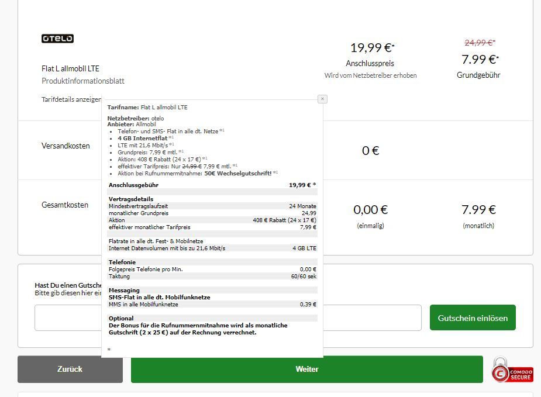This screenshot has width=541, height=397.
Task: Click the "Wird vom Netzbetreiber erhoben" note
Action: point(371,75)
